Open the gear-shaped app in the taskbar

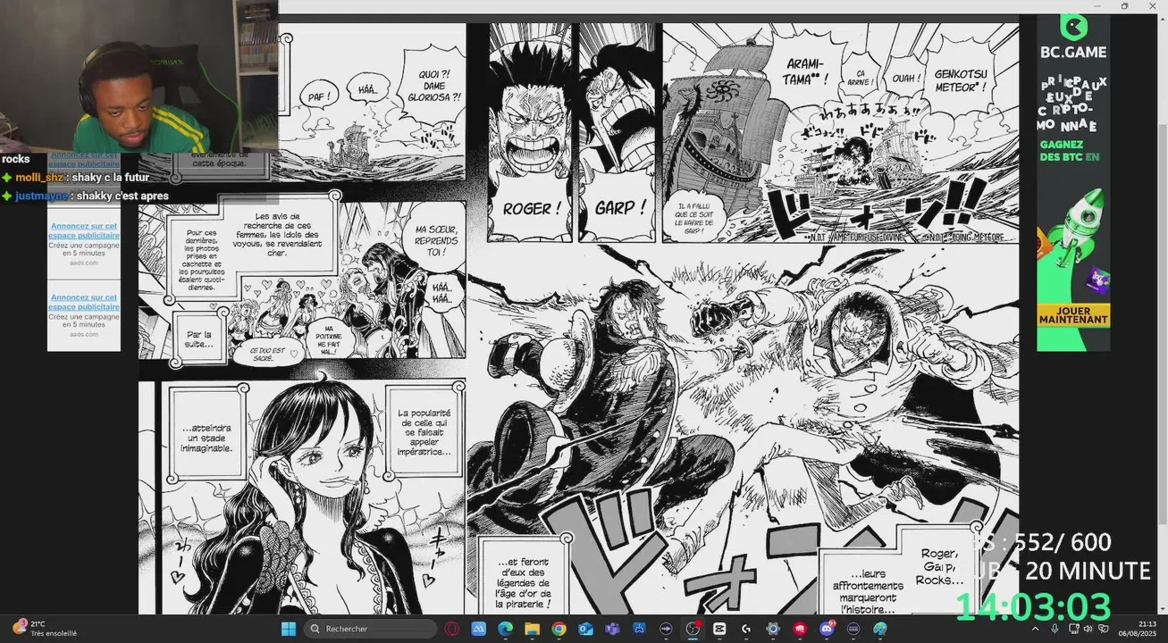pyautogui.click(x=773, y=629)
